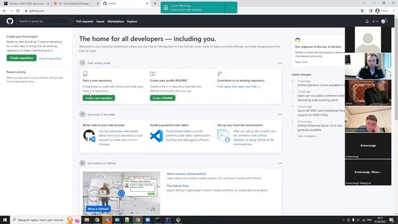398x224 pixels.
Task: Select the Александр participant tile
Action: coord(368,146)
